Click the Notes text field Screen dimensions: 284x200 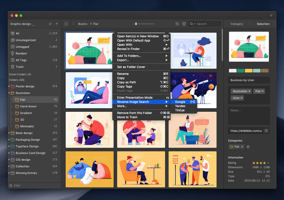click(x=249, y=116)
